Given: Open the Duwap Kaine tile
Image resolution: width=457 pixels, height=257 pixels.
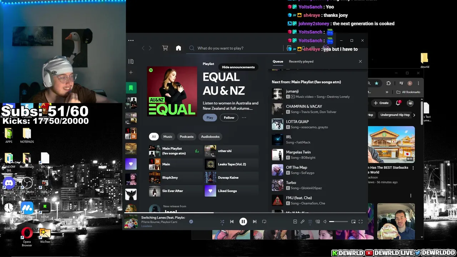Looking at the screenshot, I should pos(231,177).
